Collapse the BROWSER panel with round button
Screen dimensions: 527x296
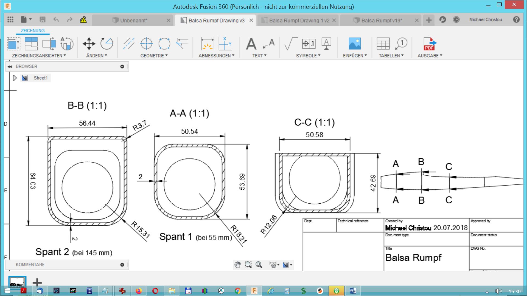(122, 67)
